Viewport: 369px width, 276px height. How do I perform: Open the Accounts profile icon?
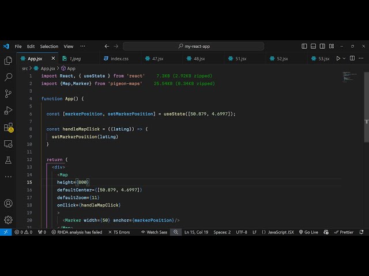(8, 203)
